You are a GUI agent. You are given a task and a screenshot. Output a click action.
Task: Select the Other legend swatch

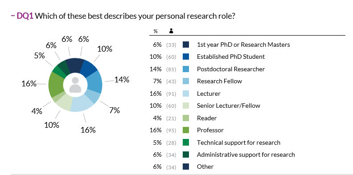pyautogui.click(x=186, y=167)
